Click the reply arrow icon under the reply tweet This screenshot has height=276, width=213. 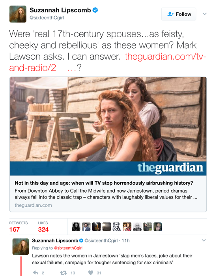[x=35, y=273]
